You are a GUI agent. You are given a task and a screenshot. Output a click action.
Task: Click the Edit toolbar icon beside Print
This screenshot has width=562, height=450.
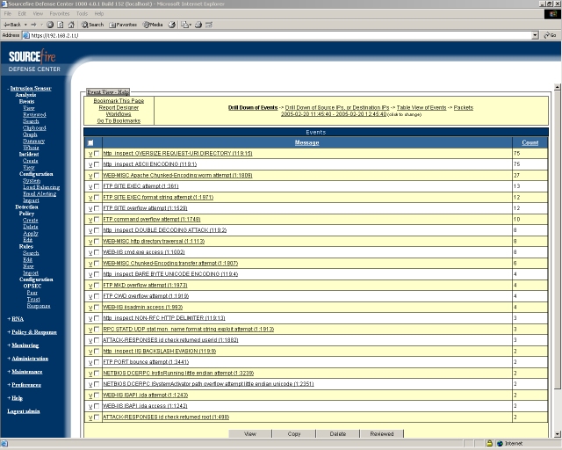point(209,25)
